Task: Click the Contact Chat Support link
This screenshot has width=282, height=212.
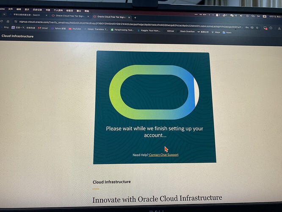Action: click(x=164, y=155)
